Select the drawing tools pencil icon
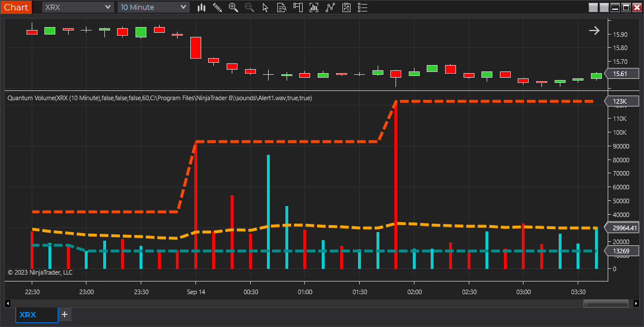644x327 pixels. pyautogui.click(x=217, y=7)
